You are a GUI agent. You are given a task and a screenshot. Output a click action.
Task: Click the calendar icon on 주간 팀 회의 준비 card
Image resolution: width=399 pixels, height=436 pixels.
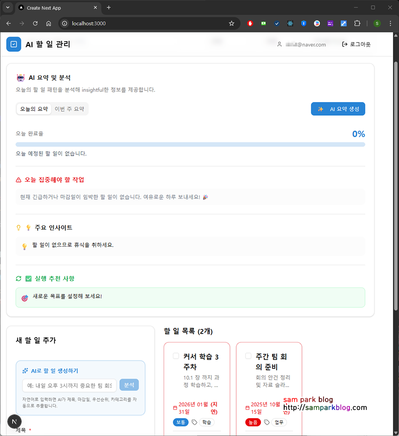[247, 408]
